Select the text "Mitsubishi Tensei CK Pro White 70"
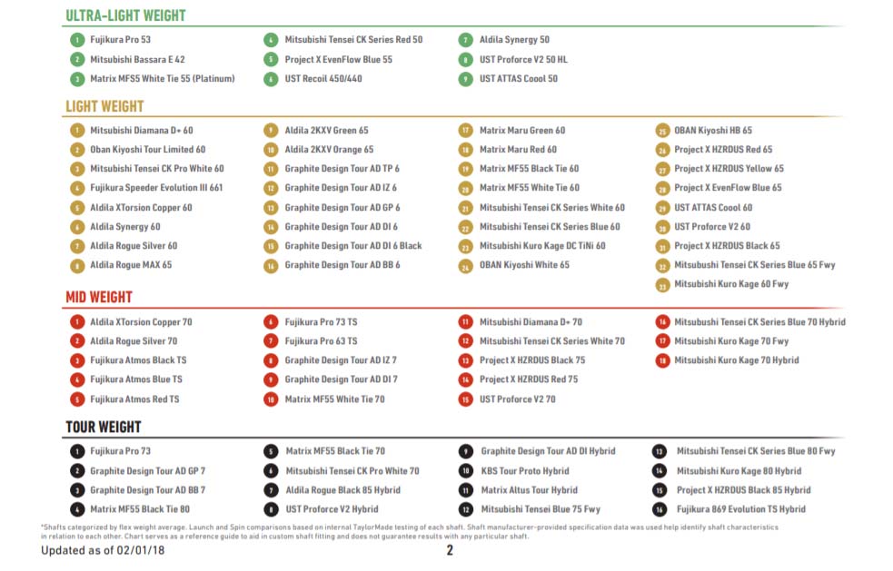The image size is (893, 571). pyautogui.click(x=352, y=471)
